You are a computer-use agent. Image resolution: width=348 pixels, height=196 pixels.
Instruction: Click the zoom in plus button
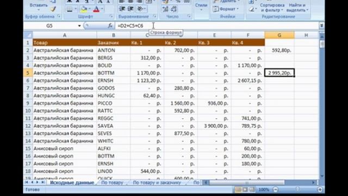(320, 189)
